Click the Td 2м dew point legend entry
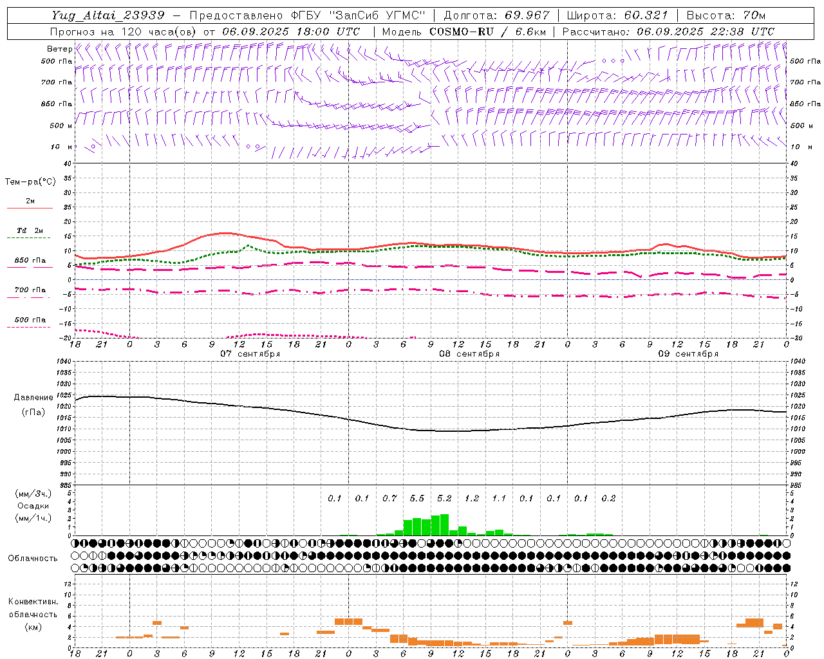The height and width of the screenshot is (659, 824). coord(30,230)
